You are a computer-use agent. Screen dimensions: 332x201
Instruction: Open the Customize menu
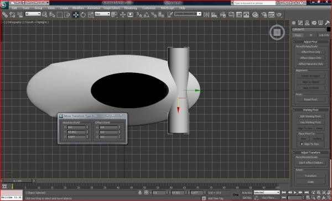(149, 8)
